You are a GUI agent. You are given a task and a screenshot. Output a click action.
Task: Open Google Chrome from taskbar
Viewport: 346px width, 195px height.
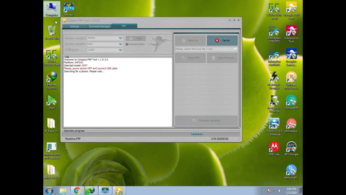(x=77, y=191)
